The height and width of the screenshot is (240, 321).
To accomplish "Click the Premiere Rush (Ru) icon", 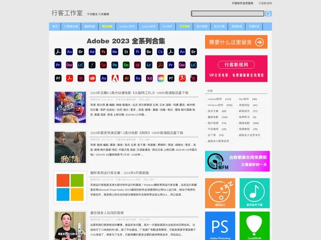I will (138, 78).
